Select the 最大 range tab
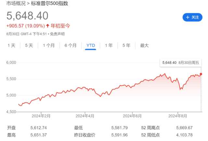This screenshot has width=208, height=141. pos(144,45)
